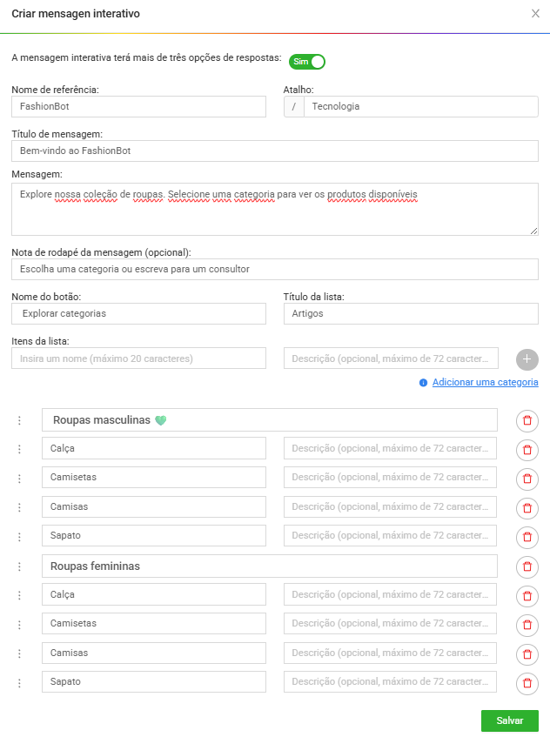Click drag handle of Camisas under Roupas femininas
The width and height of the screenshot is (550, 737).
pos(19,653)
